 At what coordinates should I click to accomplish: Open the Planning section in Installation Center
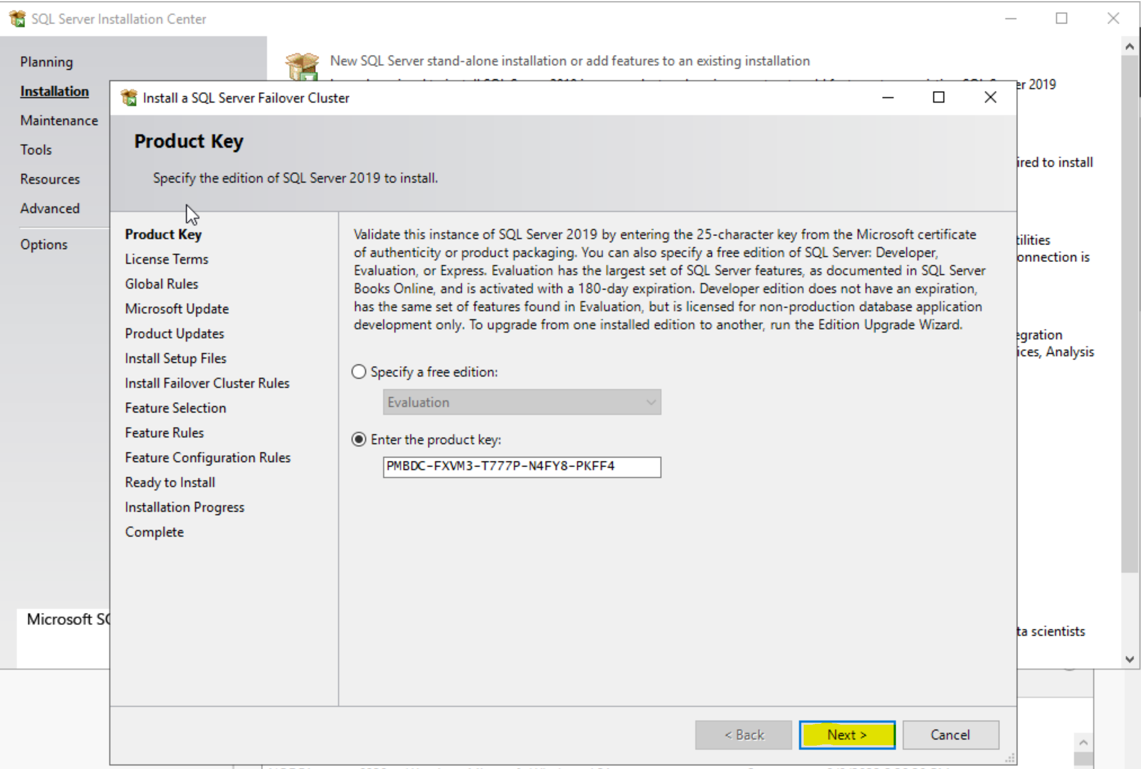pyautogui.click(x=47, y=62)
